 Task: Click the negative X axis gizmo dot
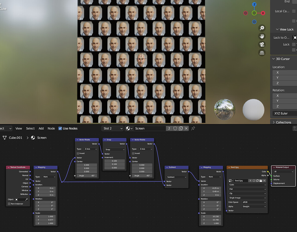pos(245,13)
